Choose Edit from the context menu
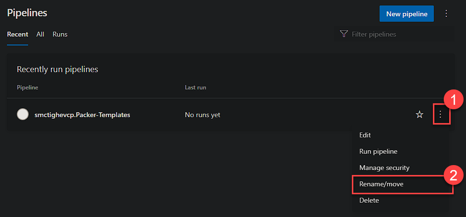 (x=365, y=135)
